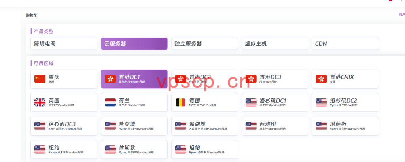Open the 虚拟主机 product type

point(275,43)
